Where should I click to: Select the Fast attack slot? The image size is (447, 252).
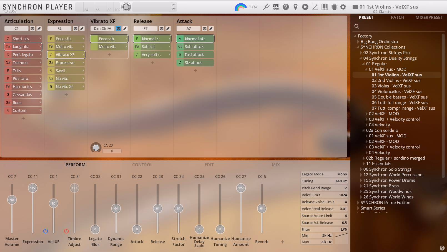195,55
